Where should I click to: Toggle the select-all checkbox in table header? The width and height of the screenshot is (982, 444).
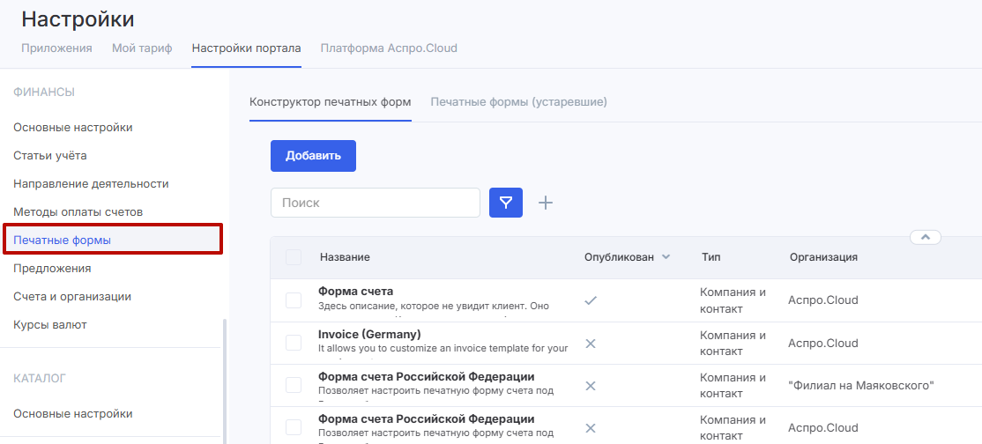(x=294, y=257)
